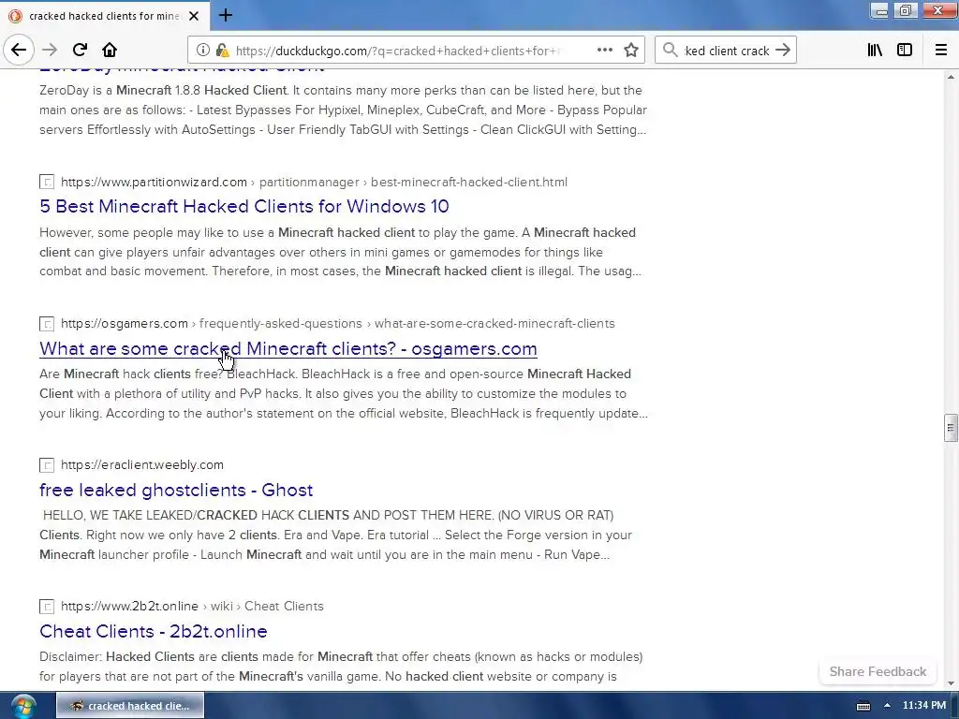The height and width of the screenshot is (719, 959).
Task: Click snippet 'Disclaimer: Hacked Clients are clients'
Action: tap(341, 667)
